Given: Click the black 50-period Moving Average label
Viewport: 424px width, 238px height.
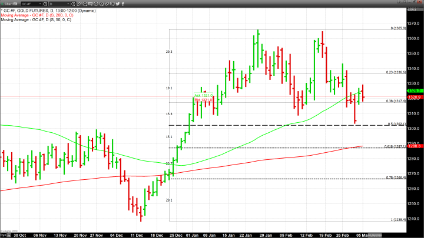Looking at the screenshot, I should [35, 21].
